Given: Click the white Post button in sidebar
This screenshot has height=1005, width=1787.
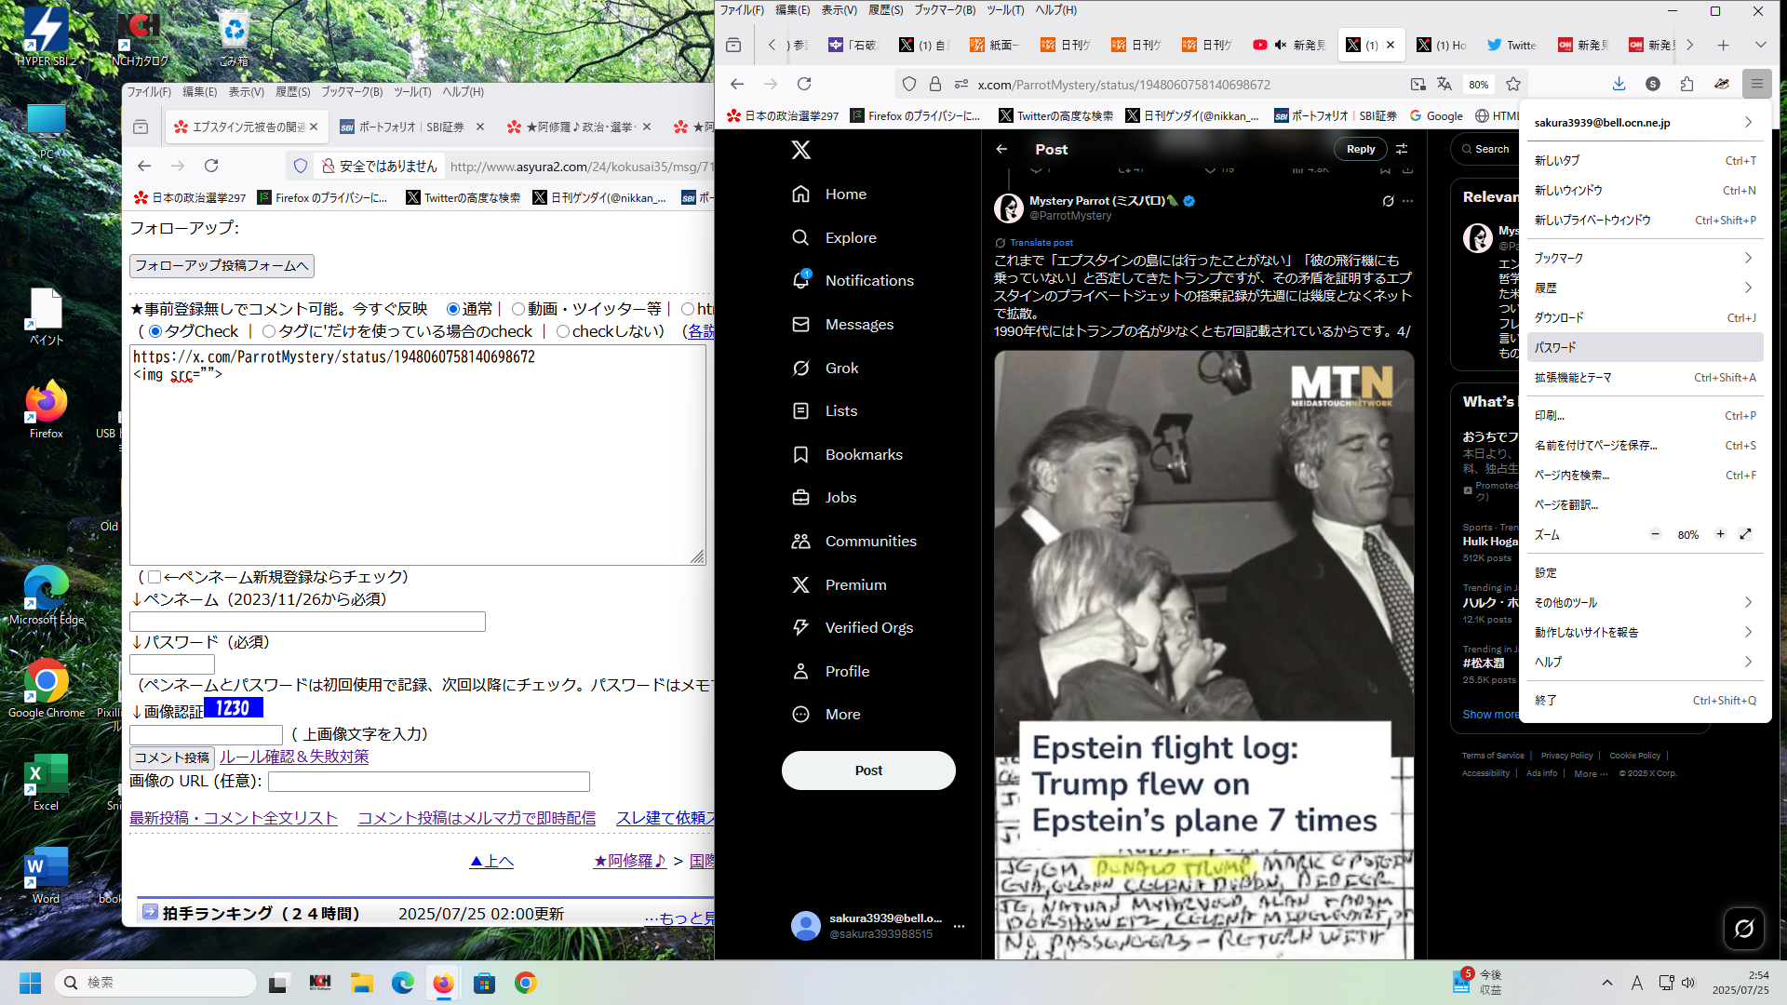Looking at the screenshot, I should point(867,770).
